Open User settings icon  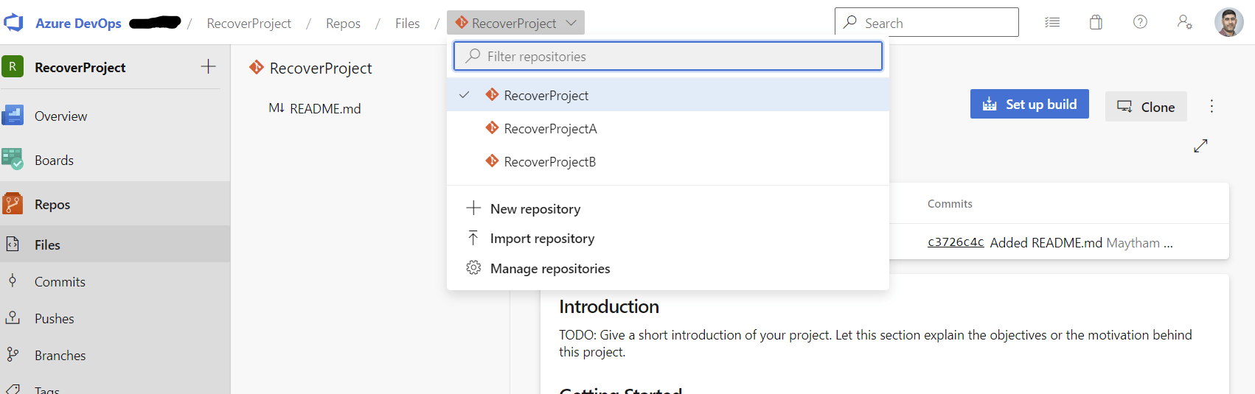[1184, 22]
